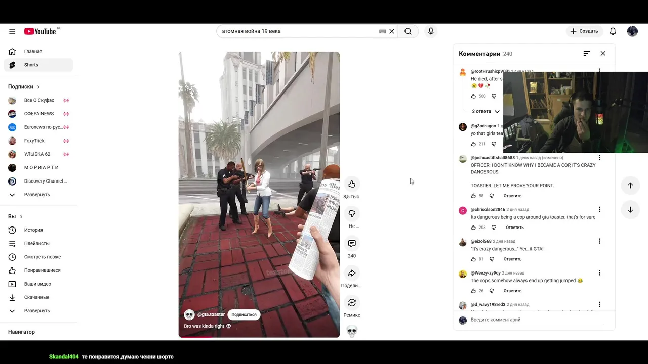Open options for eizol568 comment

(x=600, y=241)
